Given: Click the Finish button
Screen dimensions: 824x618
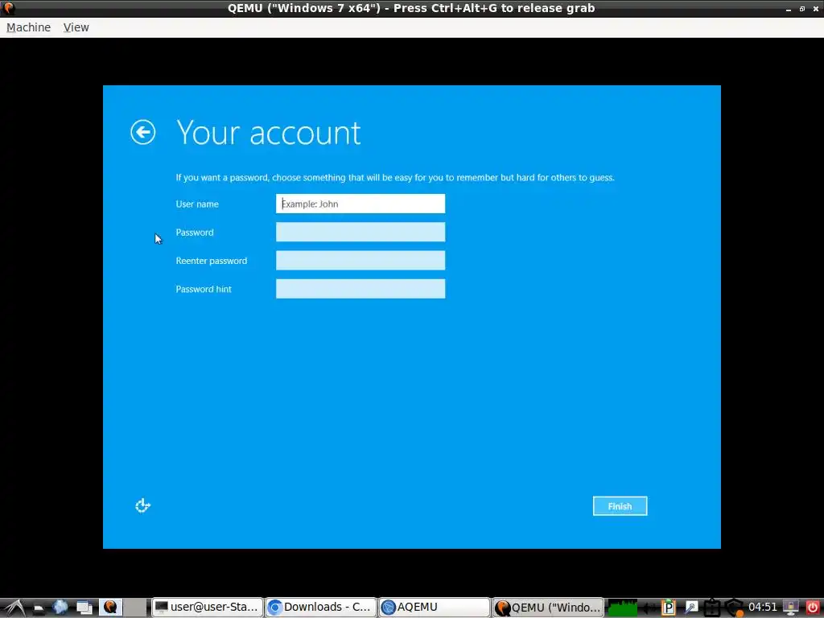Looking at the screenshot, I should click(620, 506).
